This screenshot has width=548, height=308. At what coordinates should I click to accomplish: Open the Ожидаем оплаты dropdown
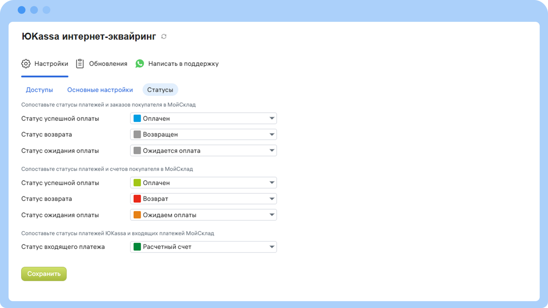[204, 215]
